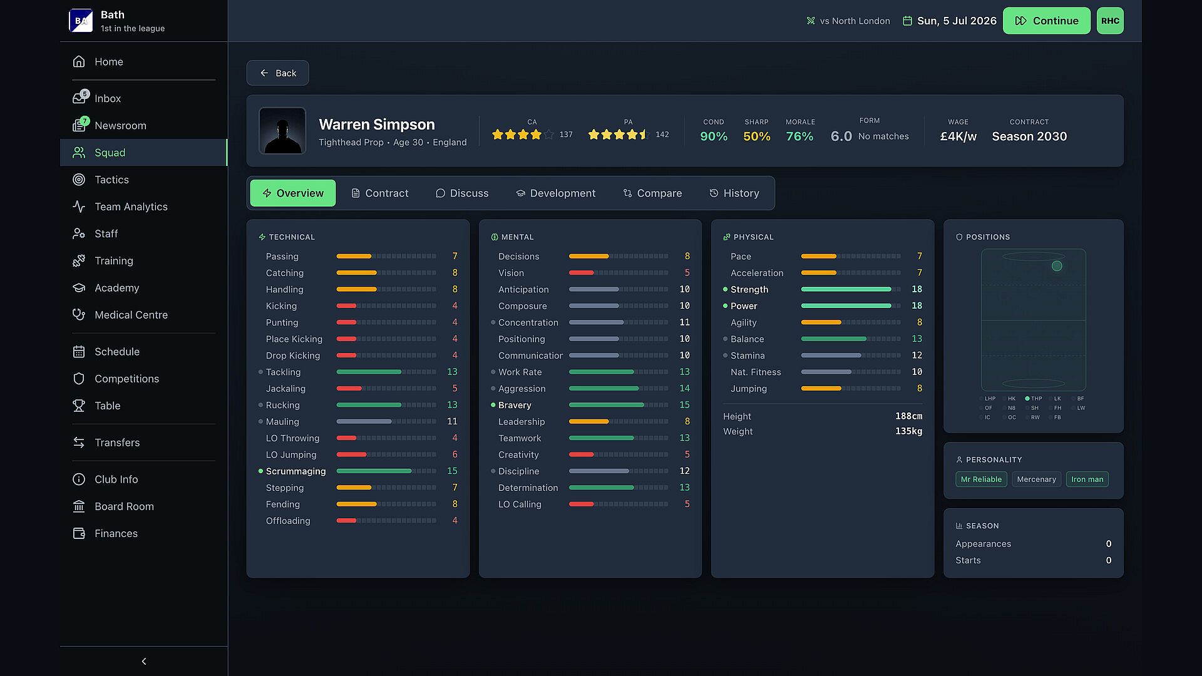Open the Medical Centre stethoscope icon
The width and height of the screenshot is (1202, 676).
point(79,315)
